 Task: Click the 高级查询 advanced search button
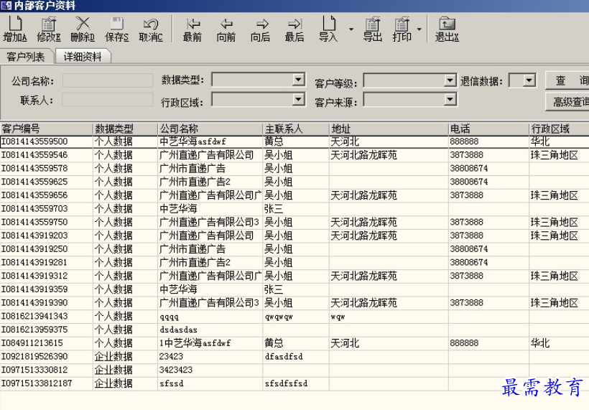point(567,101)
